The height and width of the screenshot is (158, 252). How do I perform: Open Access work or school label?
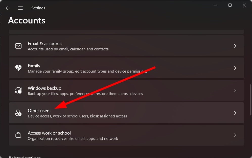(x=49, y=133)
